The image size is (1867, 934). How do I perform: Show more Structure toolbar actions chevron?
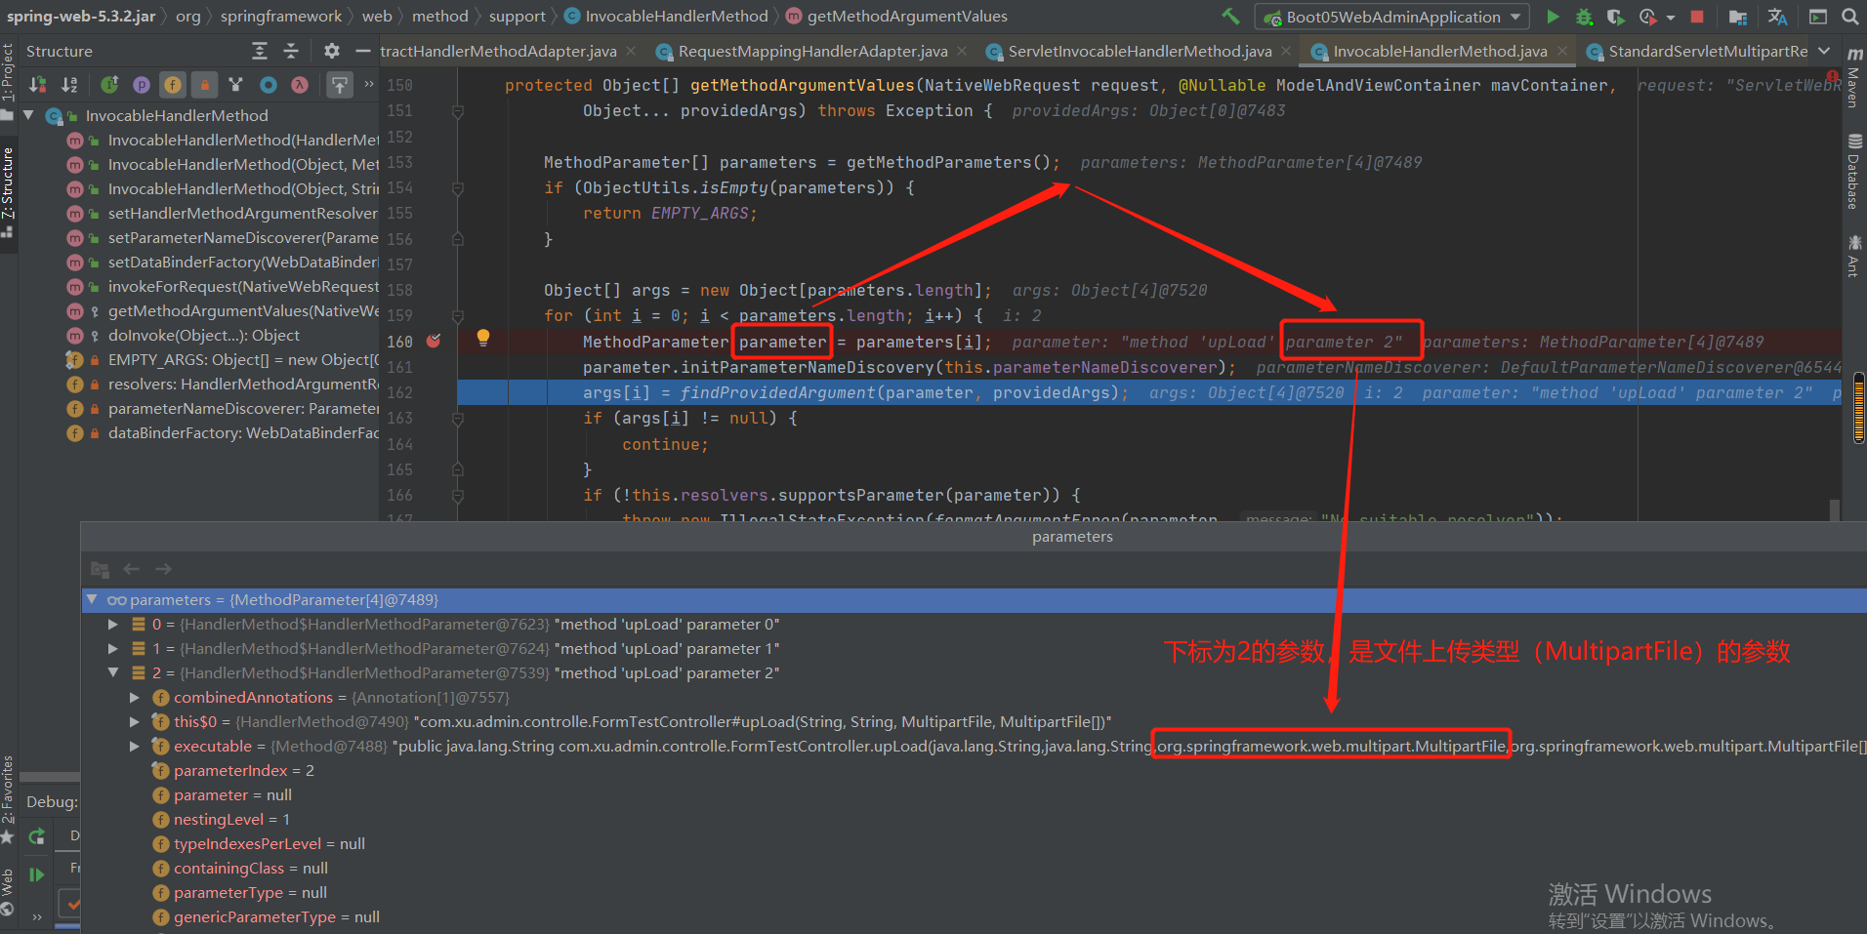click(368, 85)
